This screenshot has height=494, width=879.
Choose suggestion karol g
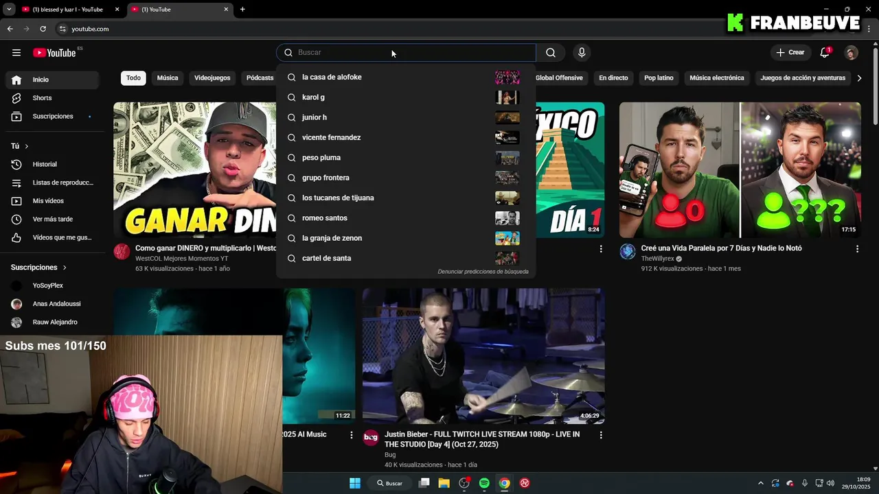[406, 97]
